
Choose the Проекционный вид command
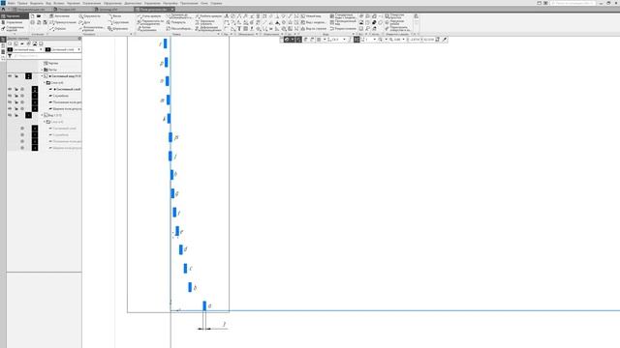pyautogui.click(x=343, y=22)
